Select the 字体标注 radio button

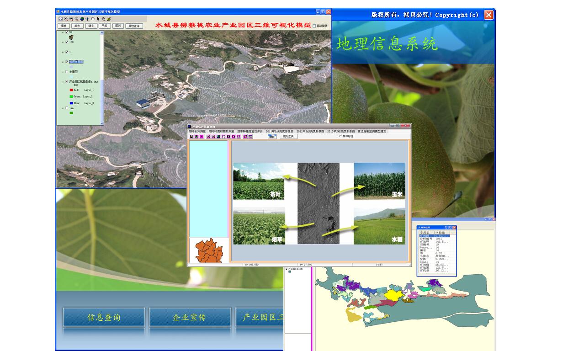340,136
